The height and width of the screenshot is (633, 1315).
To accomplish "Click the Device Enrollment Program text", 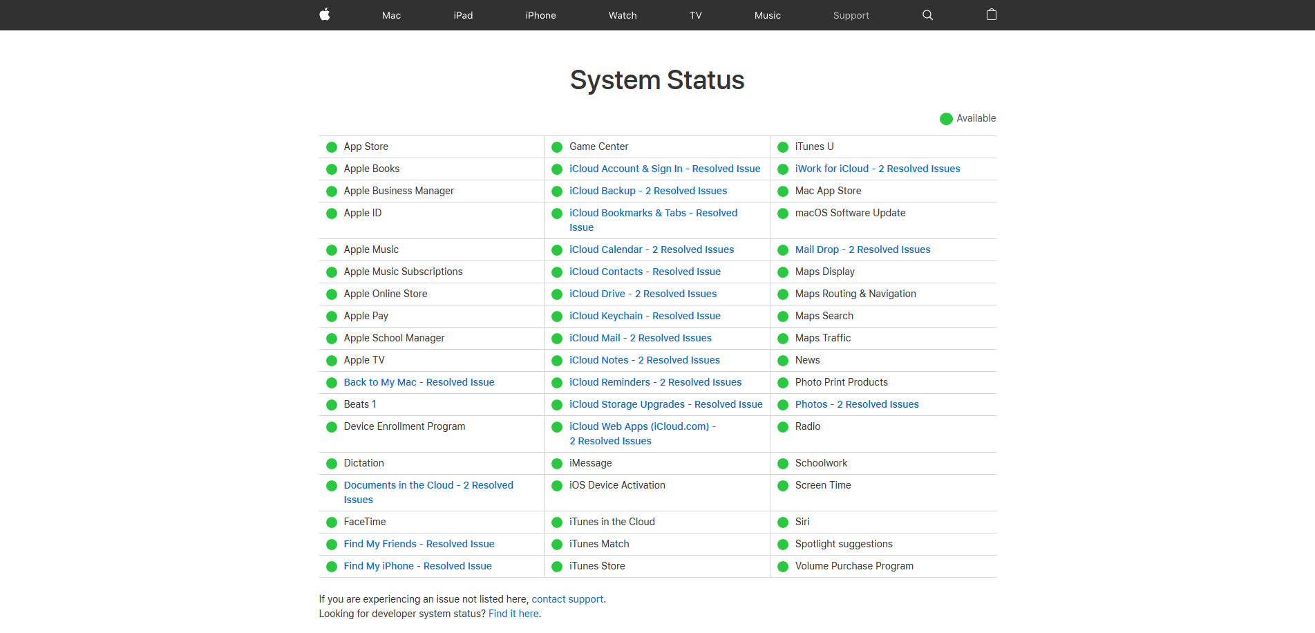I will tap(404, 426).
